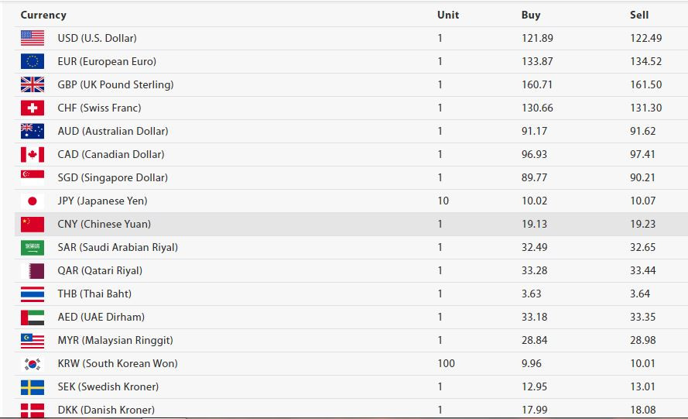This screenshot has height=419, width=688.
Task: Select the Currency column header
Action: click(43, 15)
